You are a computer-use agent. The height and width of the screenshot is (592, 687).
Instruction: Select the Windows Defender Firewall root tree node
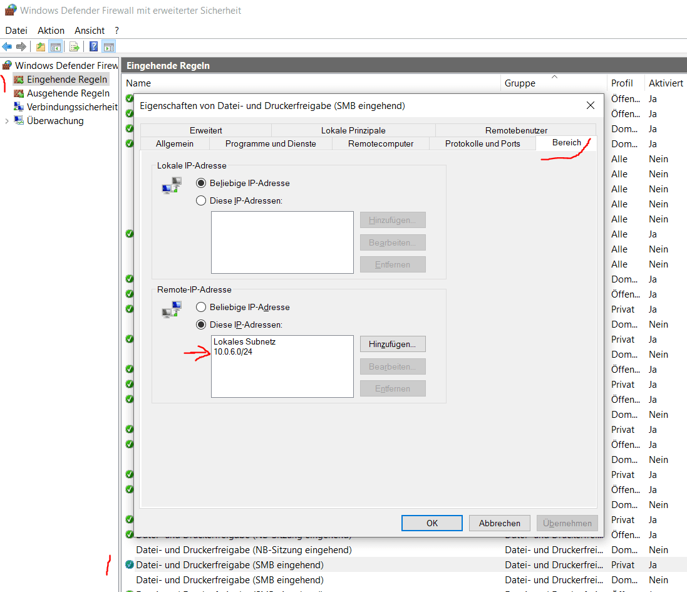click(x=66, y=66)
